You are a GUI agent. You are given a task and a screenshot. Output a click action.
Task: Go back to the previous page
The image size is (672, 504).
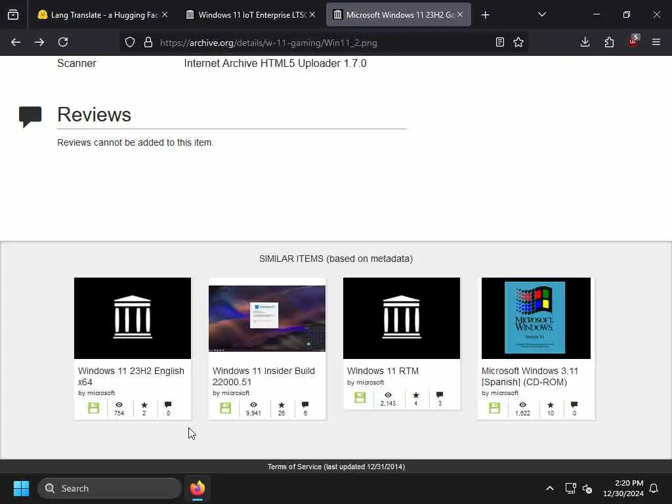16,42
